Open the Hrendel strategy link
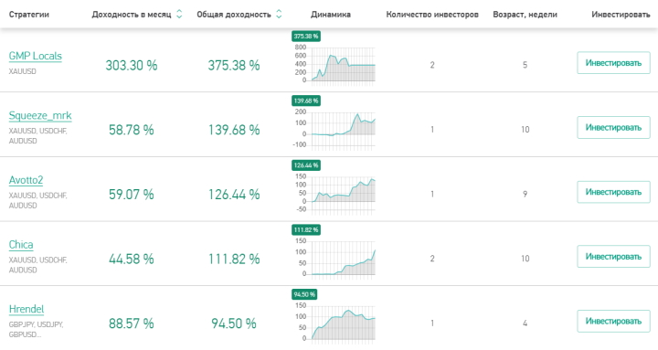 [x=27, y=310]
